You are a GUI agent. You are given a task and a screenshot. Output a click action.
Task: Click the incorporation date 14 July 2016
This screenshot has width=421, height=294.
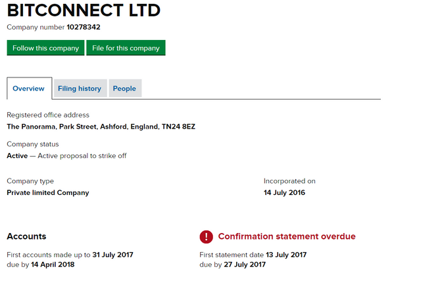coord(284,192)
